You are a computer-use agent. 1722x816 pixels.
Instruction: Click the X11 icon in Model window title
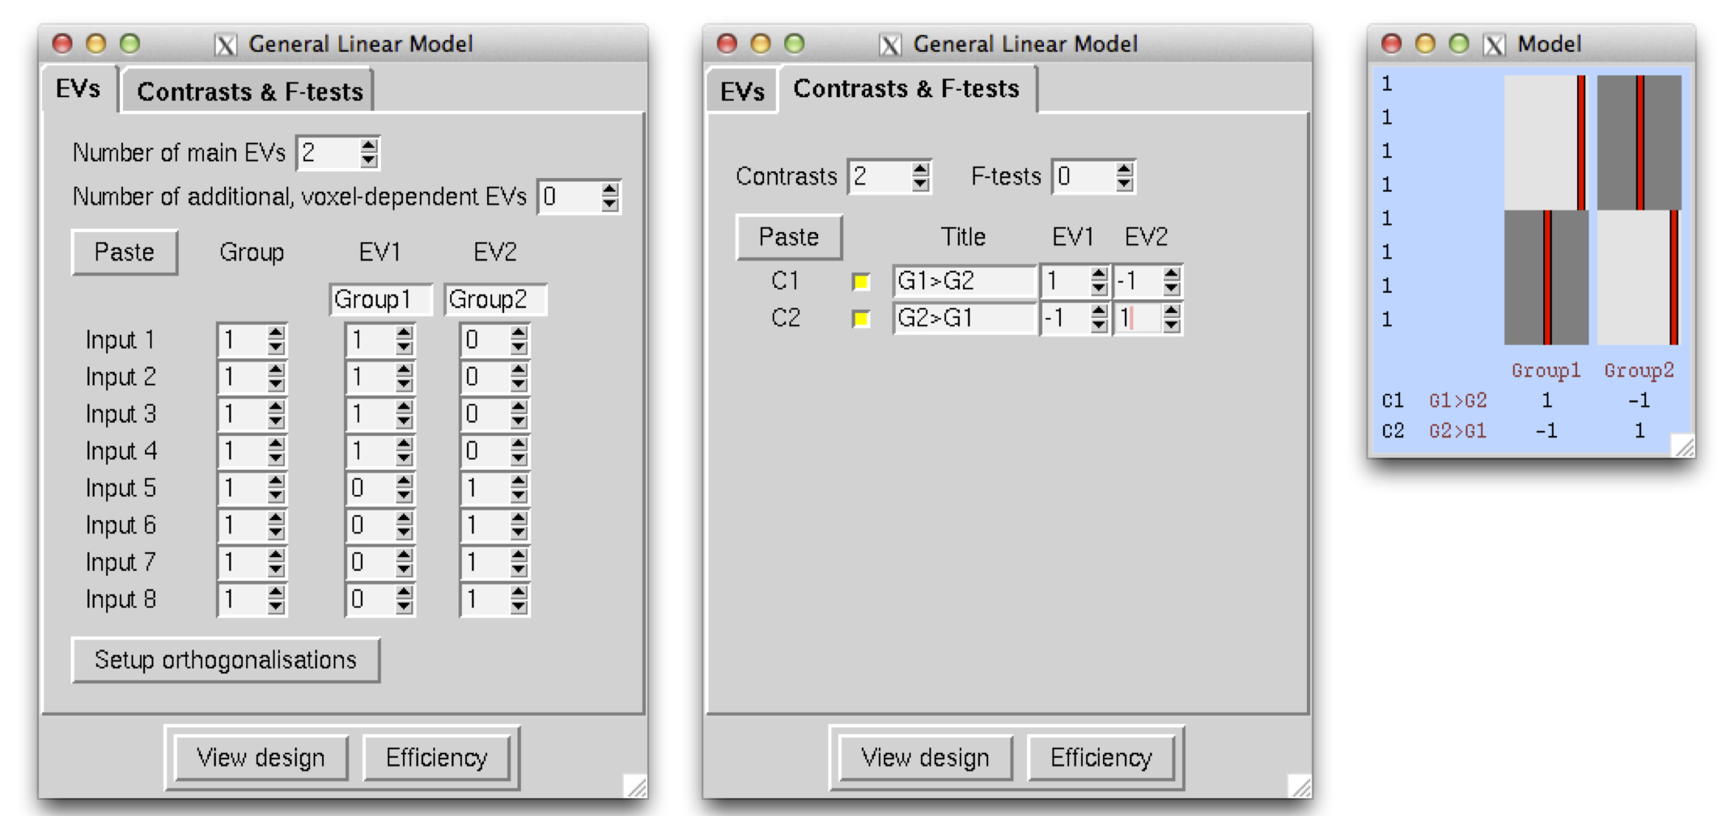[x=1494, y=44]
